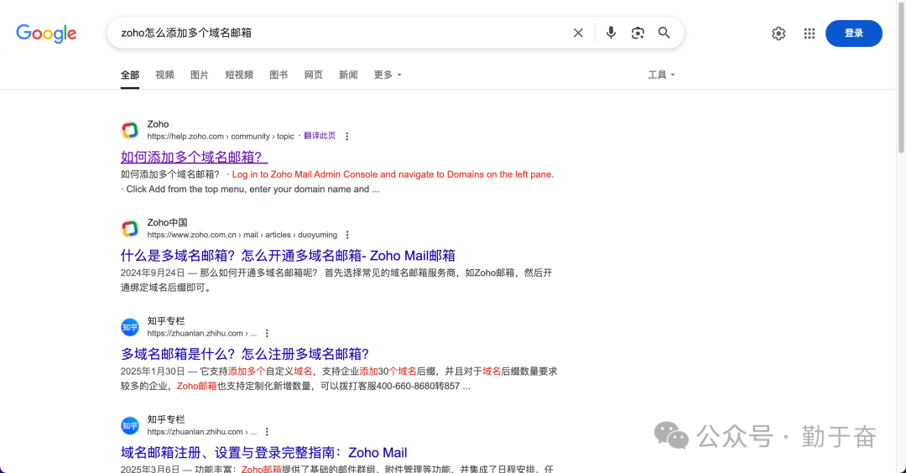Open the Google apps grid icon
The image size is (906, 473).
[x=809, y=34]
